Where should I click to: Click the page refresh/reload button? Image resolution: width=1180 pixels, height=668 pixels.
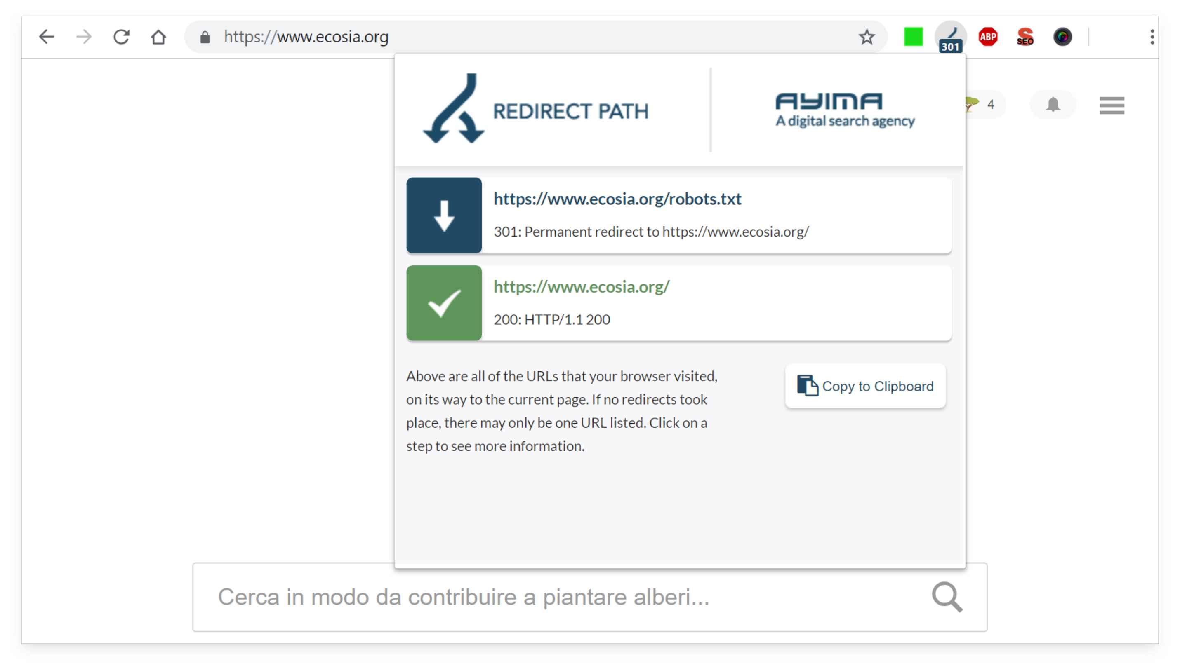122,36
